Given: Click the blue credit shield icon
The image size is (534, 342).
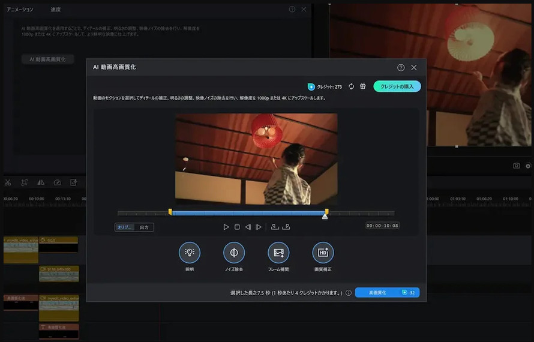Looking at the screenshot, I should coord(311,87).
